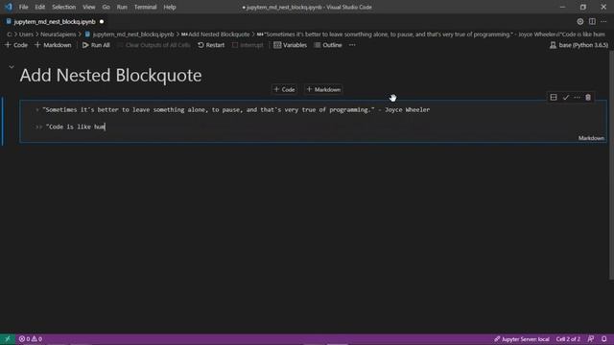The image size is (614, 345).
Task: Add Markdown cell from main toolbar
Action: (53, 45)
